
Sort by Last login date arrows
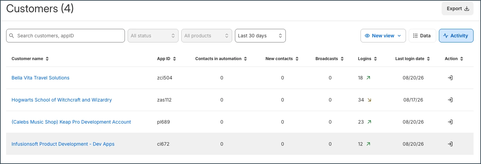(428, 59)
